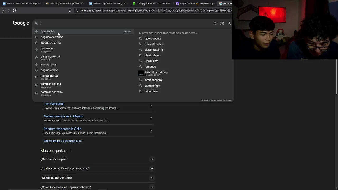
Task: Reload the page
Action: [x=14, y=11]
